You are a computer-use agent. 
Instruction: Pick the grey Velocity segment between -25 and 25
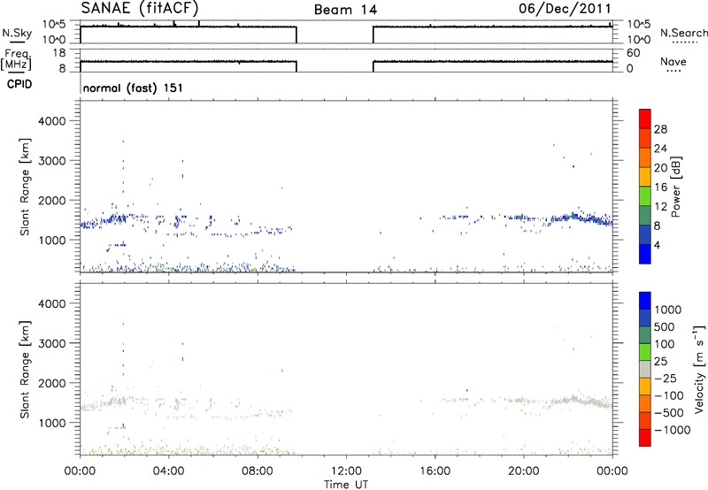coord(645,369)
